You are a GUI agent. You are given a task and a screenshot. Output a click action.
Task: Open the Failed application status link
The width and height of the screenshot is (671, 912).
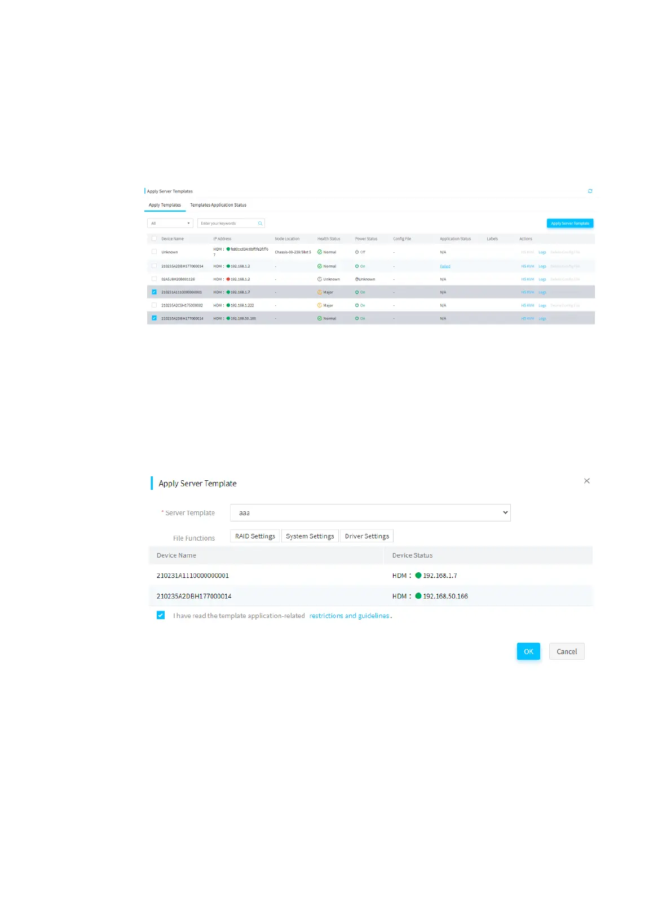[x=445, y=266]
